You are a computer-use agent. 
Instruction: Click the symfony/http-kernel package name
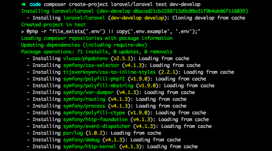tap(90, 147)
